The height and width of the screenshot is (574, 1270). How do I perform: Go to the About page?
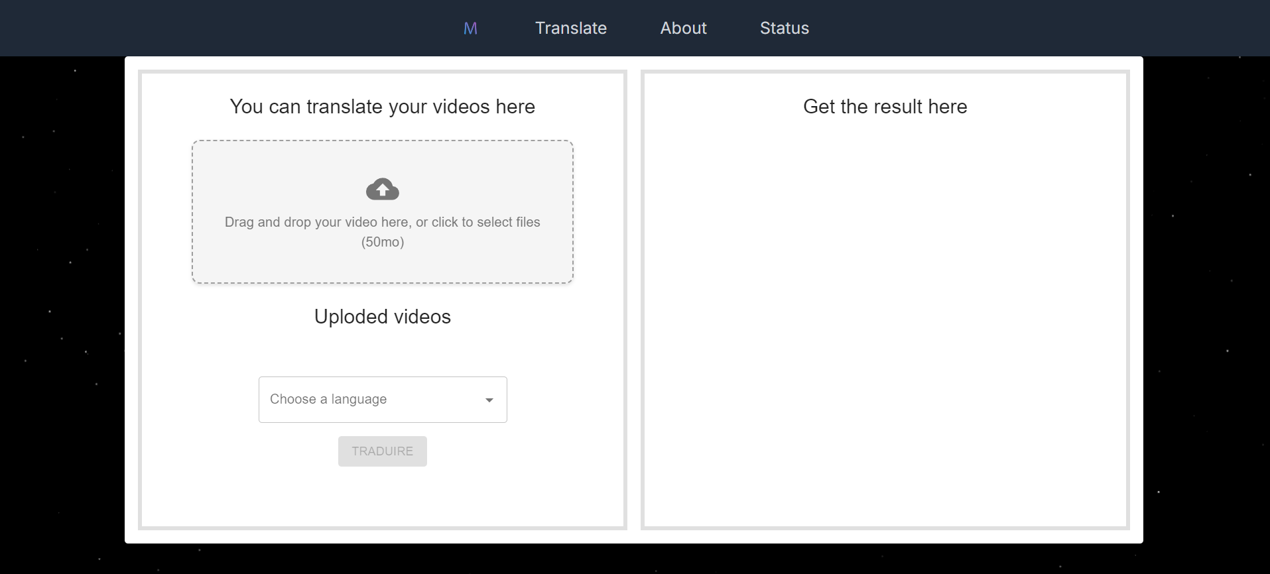(x=683, y=29)
